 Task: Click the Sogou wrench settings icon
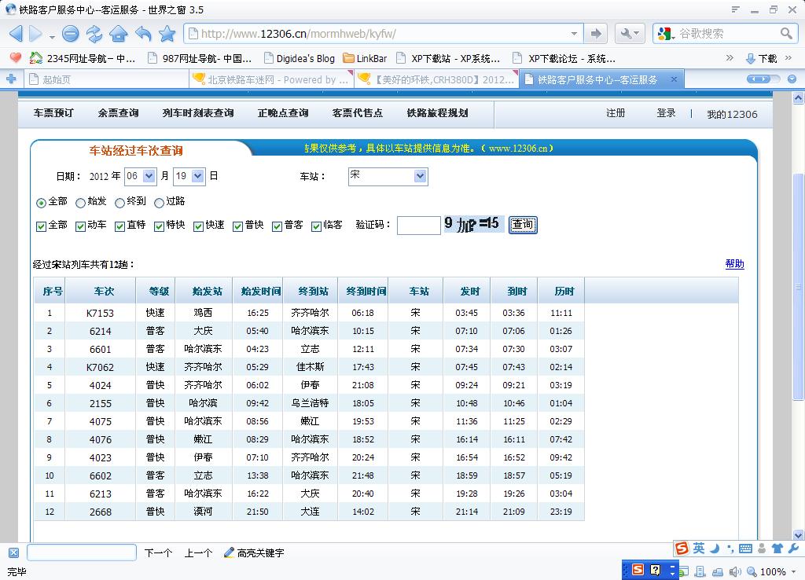coord(792,549)
